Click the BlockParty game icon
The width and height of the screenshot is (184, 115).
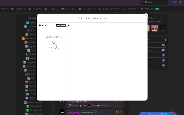(26, 74)
